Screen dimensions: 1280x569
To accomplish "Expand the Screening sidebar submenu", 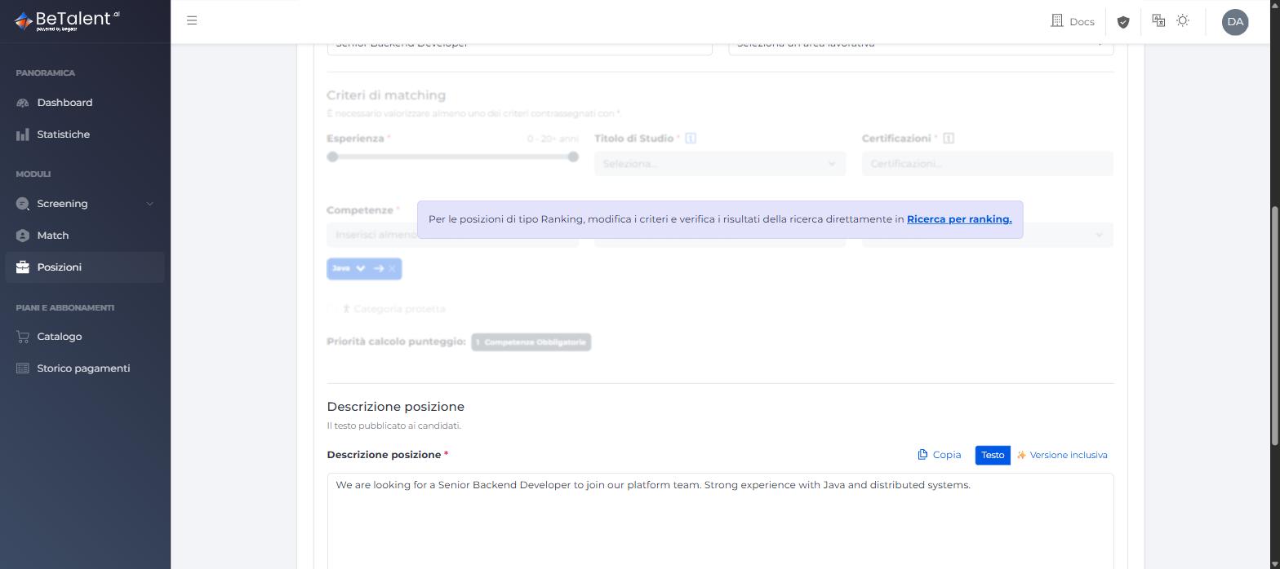I will [x=149, y=204].
